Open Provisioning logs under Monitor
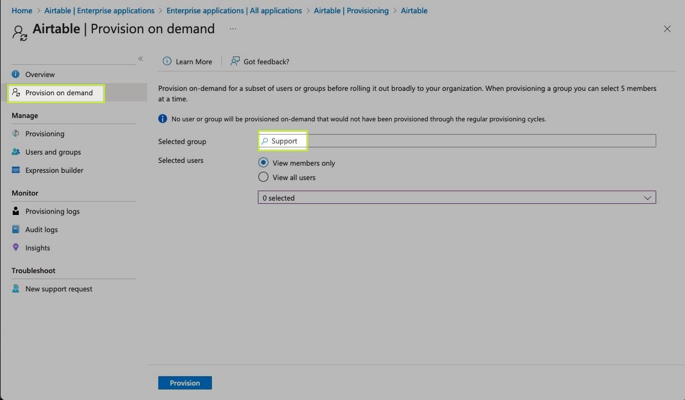 tap(53, 211)
